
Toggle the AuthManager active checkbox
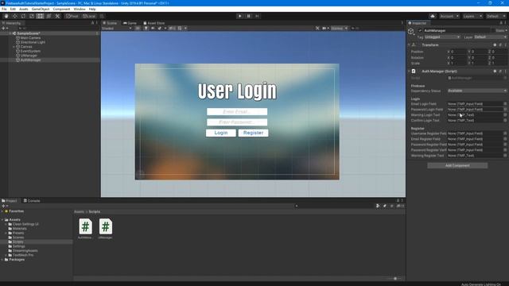click(420, 30)
